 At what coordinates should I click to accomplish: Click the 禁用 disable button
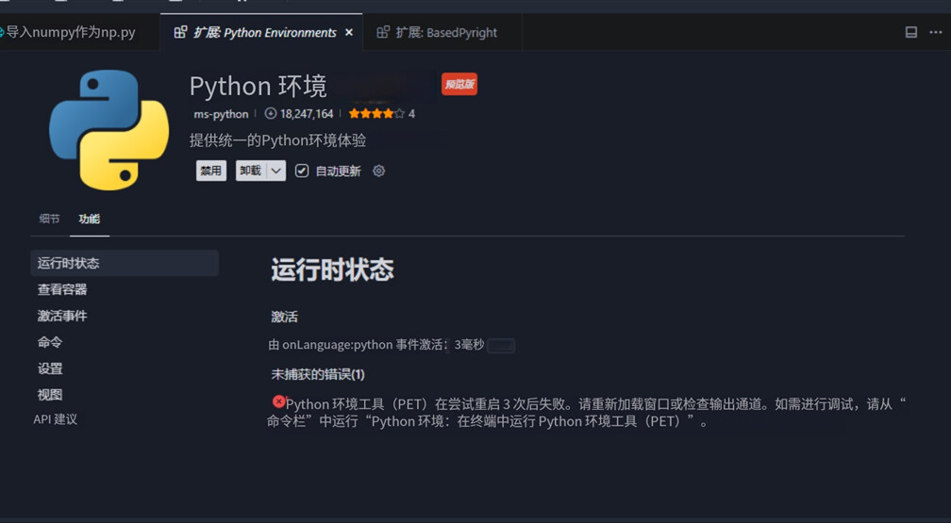(210, 172)
